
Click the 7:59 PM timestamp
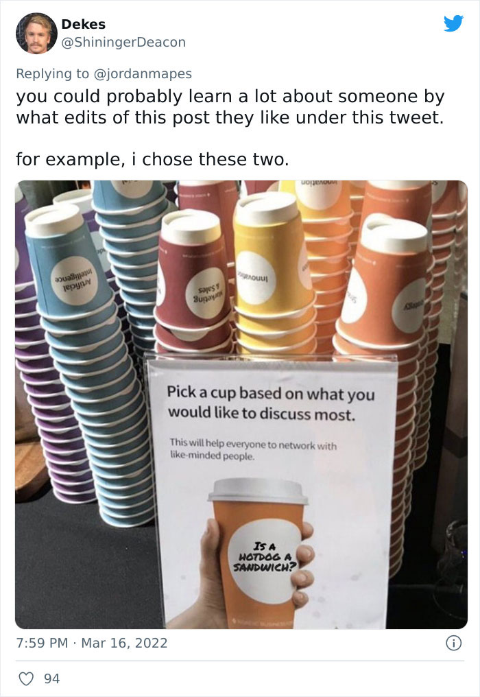pos(43,643)
